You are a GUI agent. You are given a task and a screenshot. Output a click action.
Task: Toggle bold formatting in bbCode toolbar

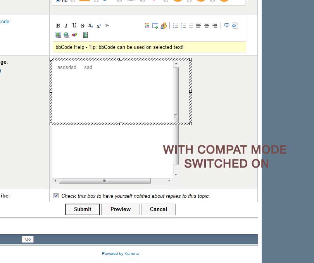click(58, 26)
